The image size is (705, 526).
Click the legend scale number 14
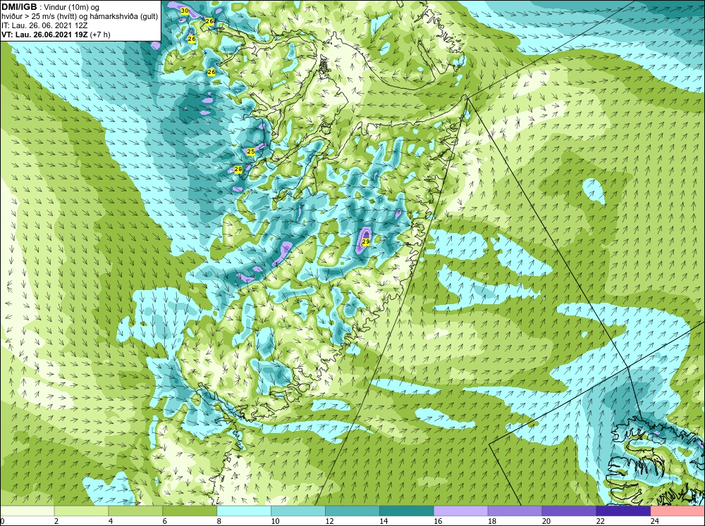[x=384, y=521]
